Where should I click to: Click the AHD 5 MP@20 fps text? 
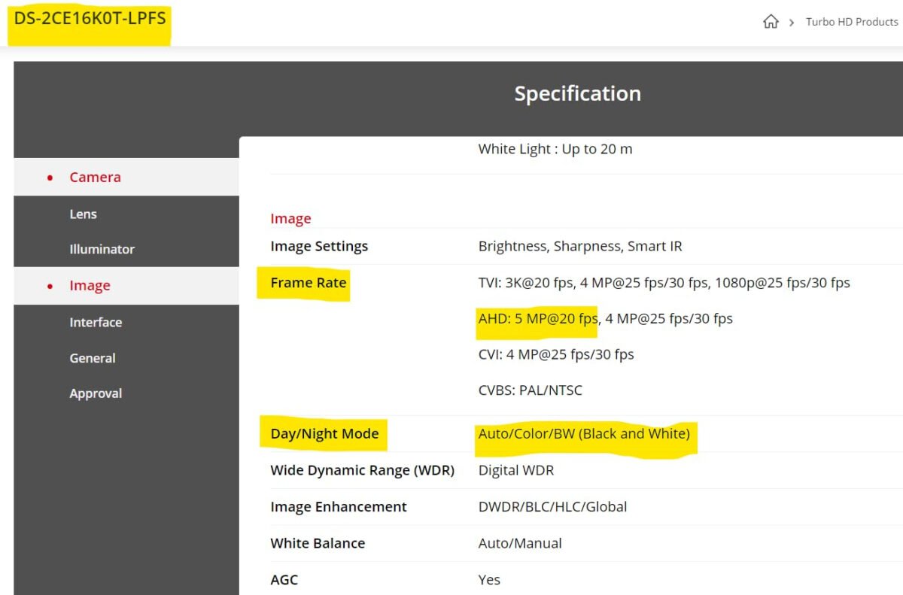(x=537, y=319)
